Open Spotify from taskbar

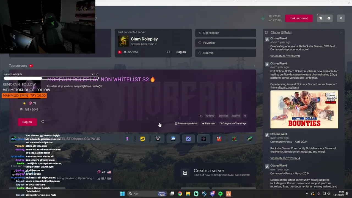pyautogui.click(x=220, y=194)
